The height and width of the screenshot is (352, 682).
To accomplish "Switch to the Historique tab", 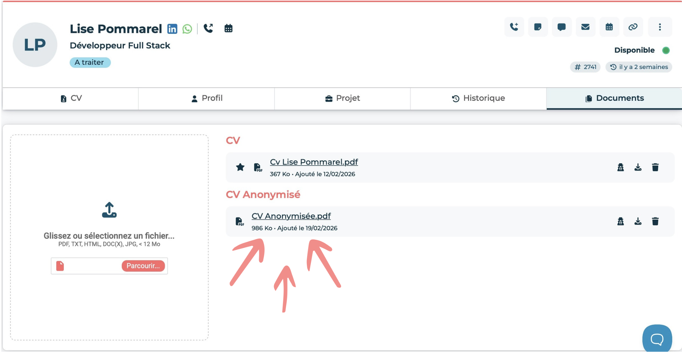I will [x=478, y=98].
